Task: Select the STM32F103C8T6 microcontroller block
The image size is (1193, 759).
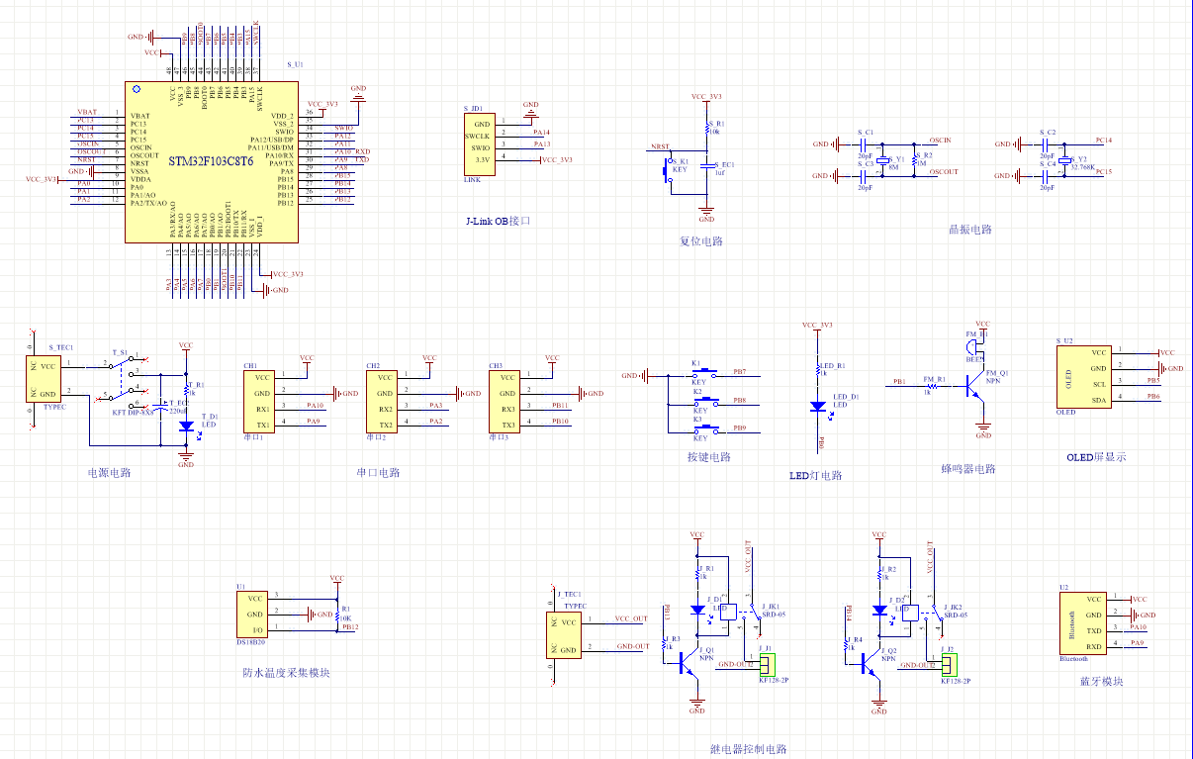Action: tap(211, 161)
